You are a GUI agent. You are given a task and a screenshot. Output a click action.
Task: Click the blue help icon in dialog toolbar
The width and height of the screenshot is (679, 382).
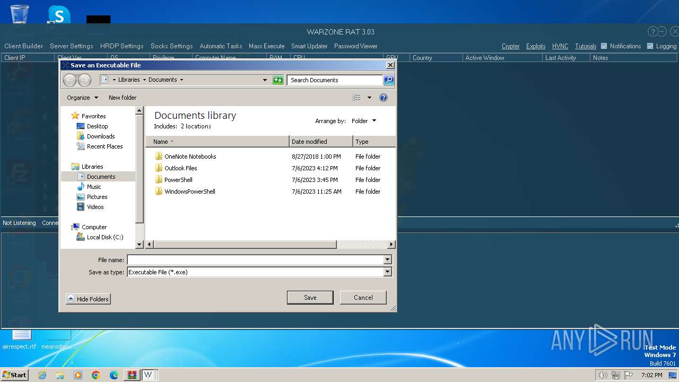pos(384,98)
